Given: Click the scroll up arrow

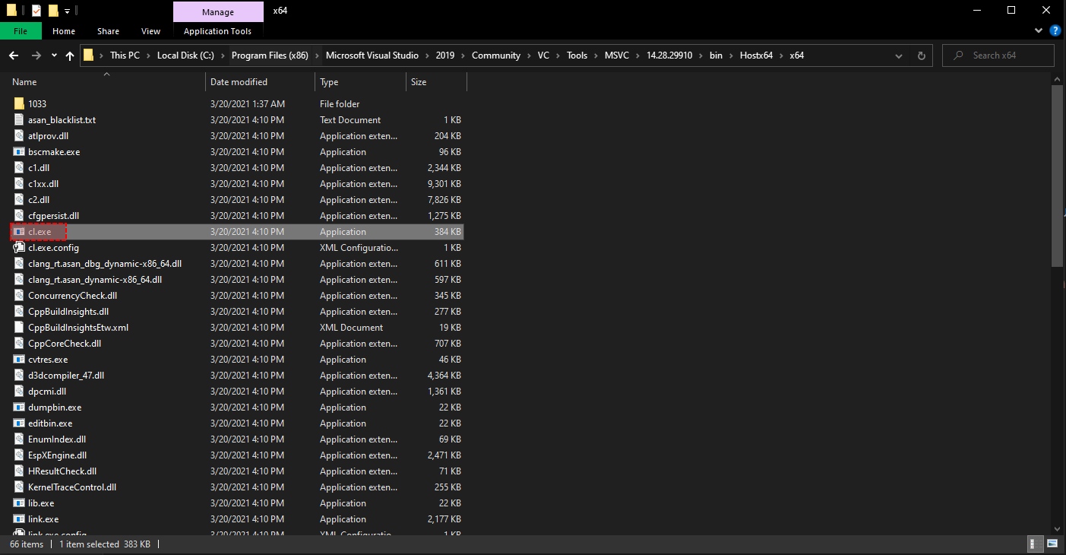Looking at the screenshot, I should 1055,78.
